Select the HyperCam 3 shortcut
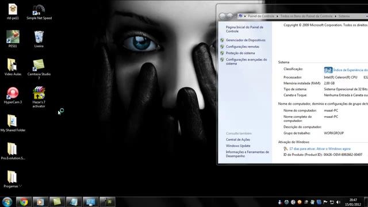 (13, 95)
